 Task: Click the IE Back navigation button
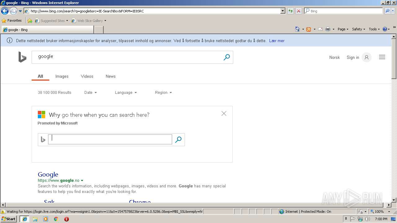click(5, 11)
